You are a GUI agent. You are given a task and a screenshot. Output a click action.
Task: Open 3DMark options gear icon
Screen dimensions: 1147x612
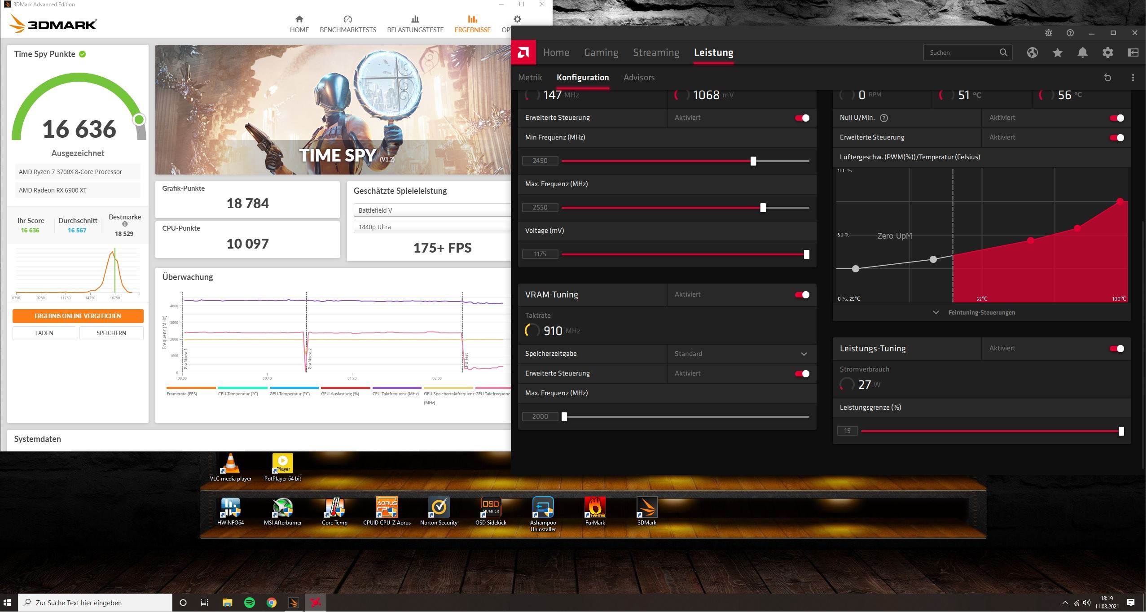point(517,19)
